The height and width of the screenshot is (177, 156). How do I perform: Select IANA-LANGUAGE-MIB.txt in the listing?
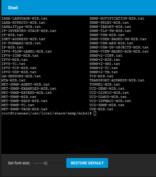coord(24,18)
